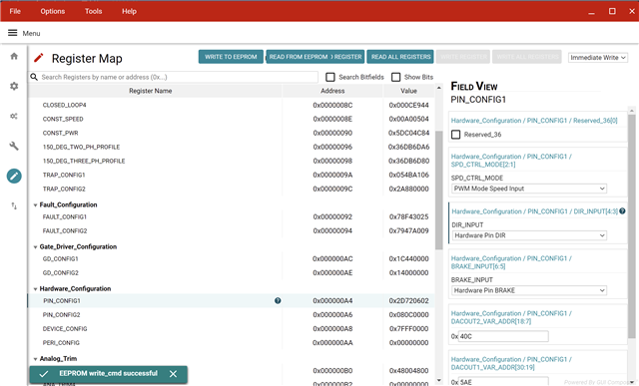Open DIR_INPUT Hardware Pin DIR dropdown
Viewport: 639px width, 386px height.
pos(529,235)
